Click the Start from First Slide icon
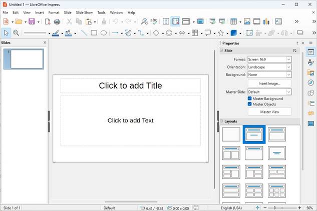317x211 pixels. pyautogui.click(x=212, y=21)
